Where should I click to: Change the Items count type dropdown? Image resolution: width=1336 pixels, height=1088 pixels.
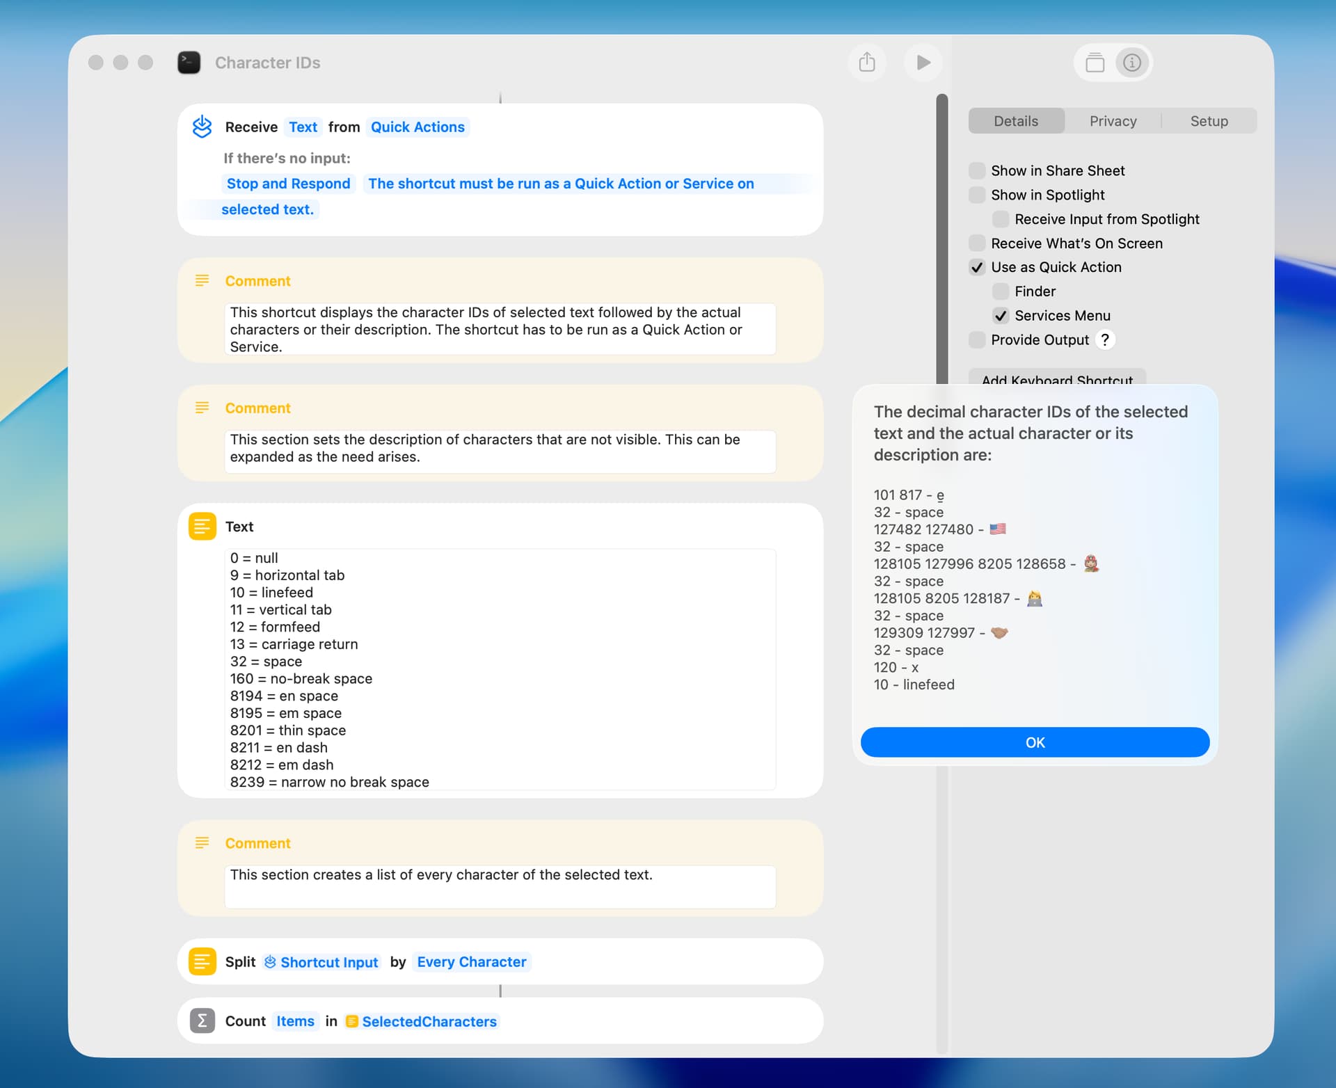(x=295, y=1021)
